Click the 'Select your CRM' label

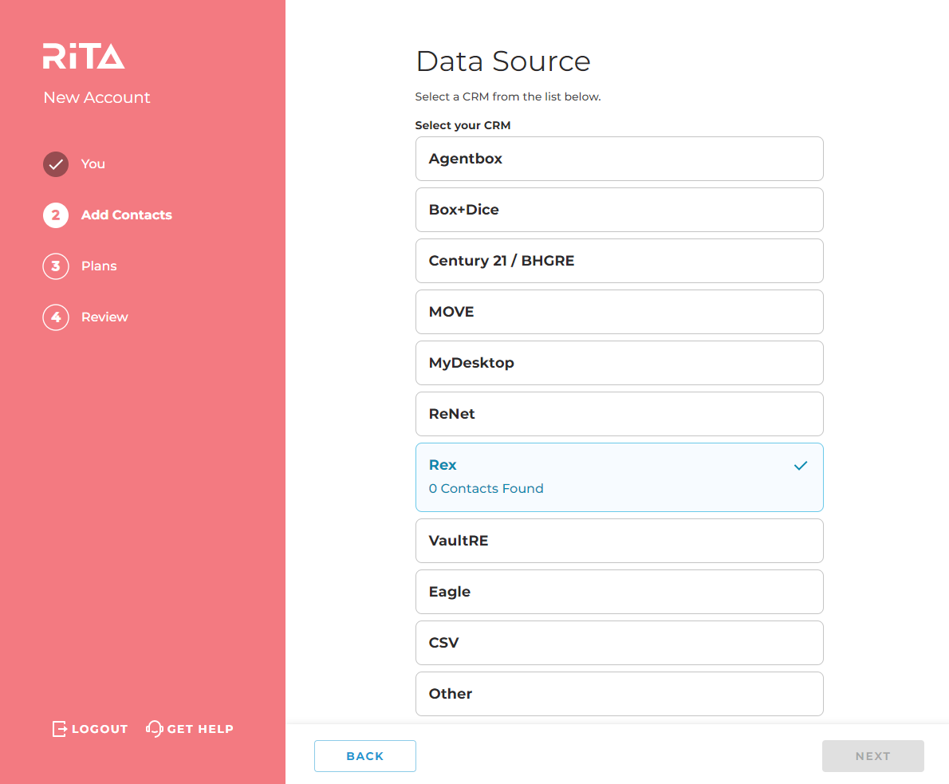pyautogui.click(x=463, y=125)
